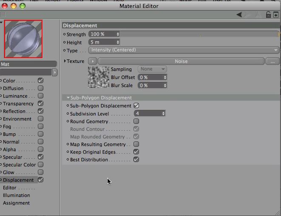This screenshot has height=216, width=281.
Task: Toggle Best Distribution checkbox
Action: (x=136, y=159)
